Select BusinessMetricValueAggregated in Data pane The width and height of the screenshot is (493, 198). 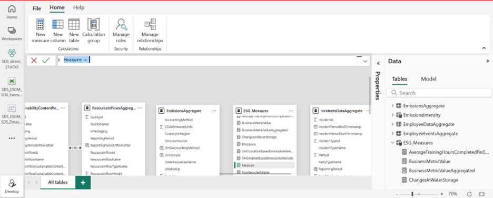pyautogui.click(x=438, y=171)
